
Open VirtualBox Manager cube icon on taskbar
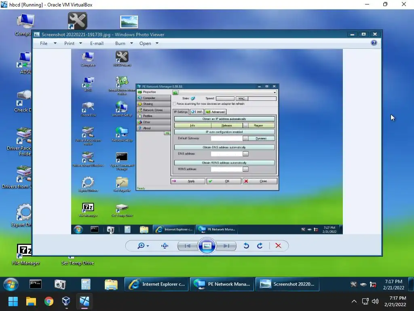66,301
